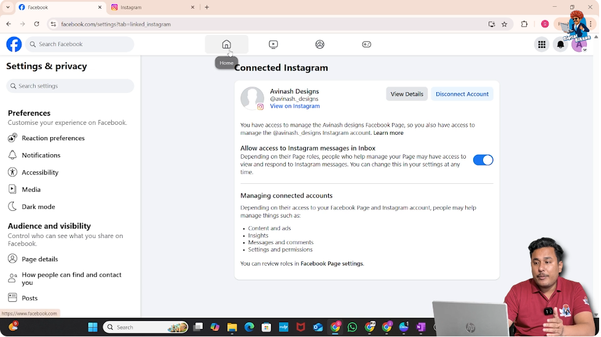Click the red extension icon in toolbar

(x=544, y=24)
